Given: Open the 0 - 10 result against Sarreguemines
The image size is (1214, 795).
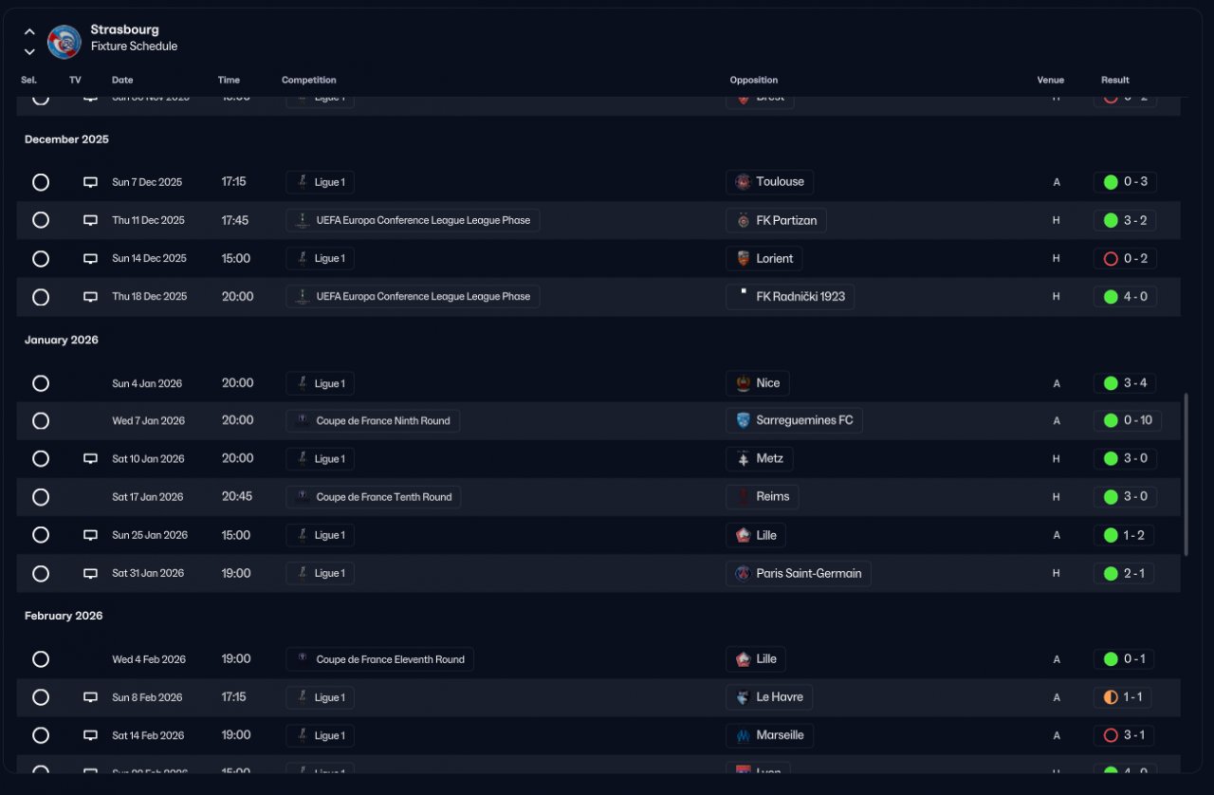Looking at the screenshot, I should click(x=1128, y=420).
